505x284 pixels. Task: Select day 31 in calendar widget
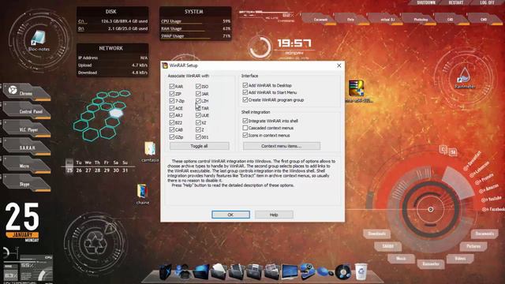click(125, 170)
